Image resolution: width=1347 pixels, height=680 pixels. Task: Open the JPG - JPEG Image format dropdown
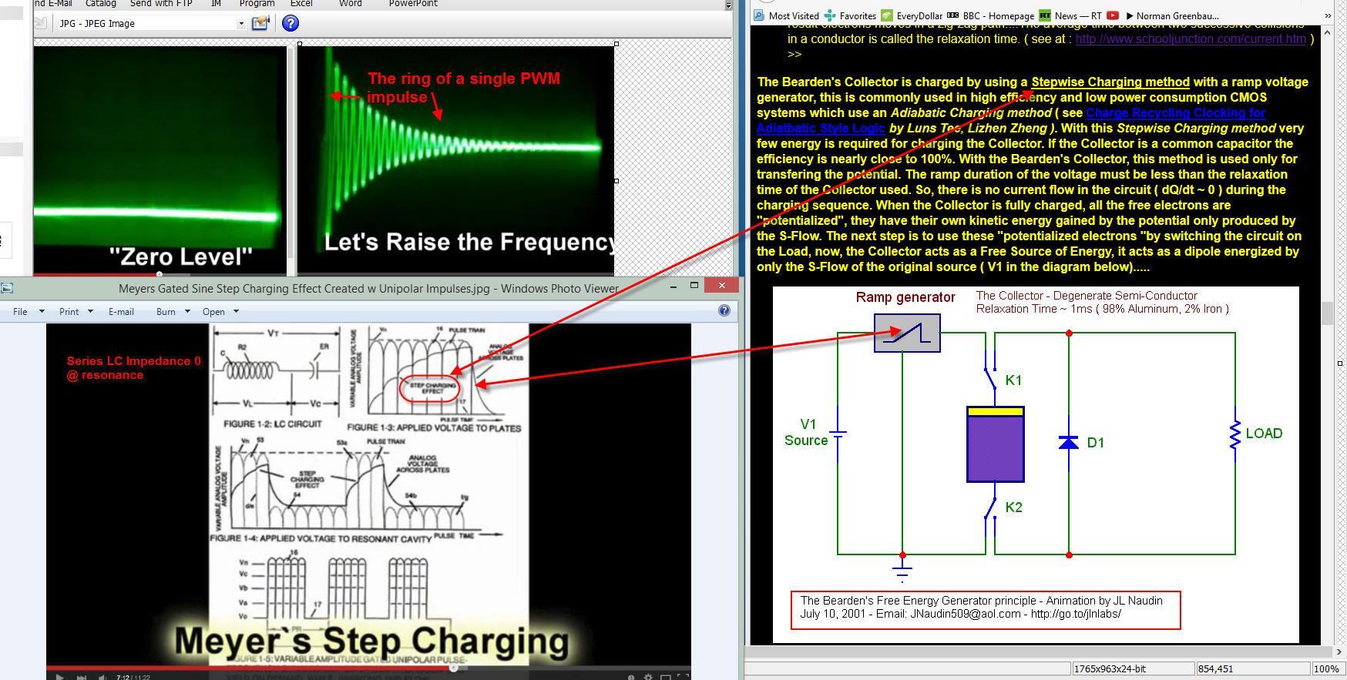click(151, 23)
